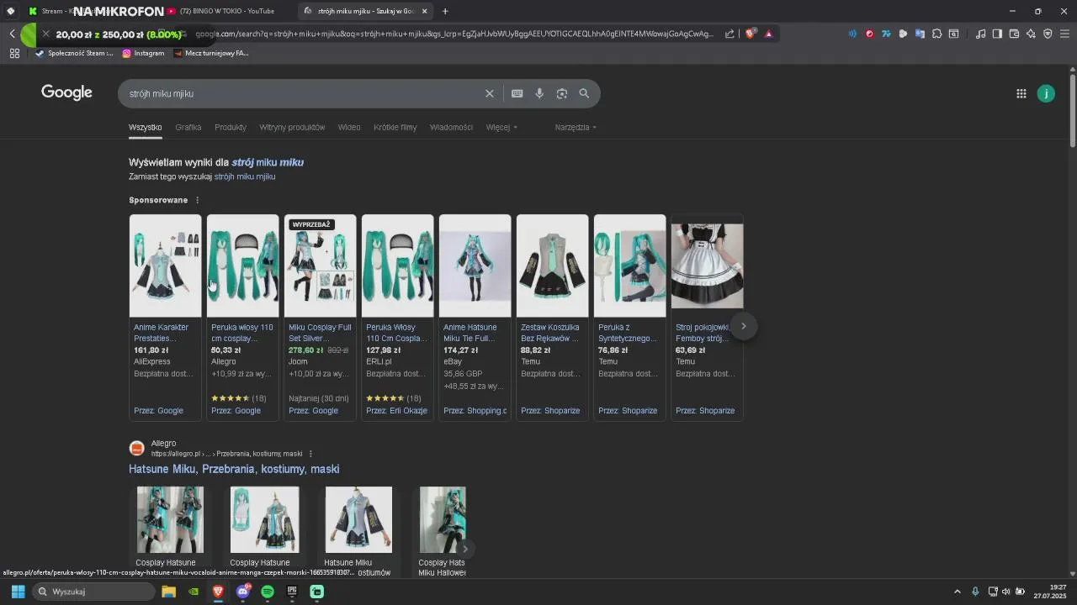Screen dimensions: 1077x605
Task: Go to the Google logo homepage
Action: (x=66, y=92)
